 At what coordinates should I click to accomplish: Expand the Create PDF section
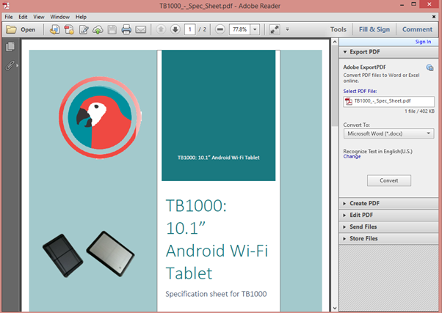point(364,203)
